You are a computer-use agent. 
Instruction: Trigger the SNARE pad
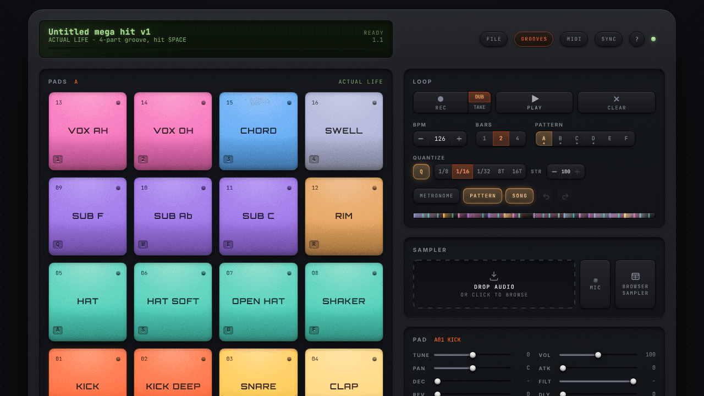point(258,372)
